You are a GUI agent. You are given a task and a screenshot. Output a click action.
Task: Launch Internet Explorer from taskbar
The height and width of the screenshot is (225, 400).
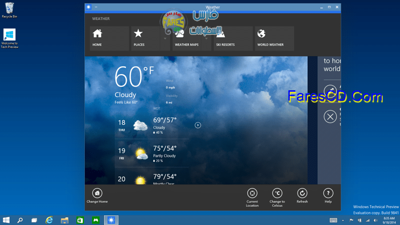coord(49,220)
